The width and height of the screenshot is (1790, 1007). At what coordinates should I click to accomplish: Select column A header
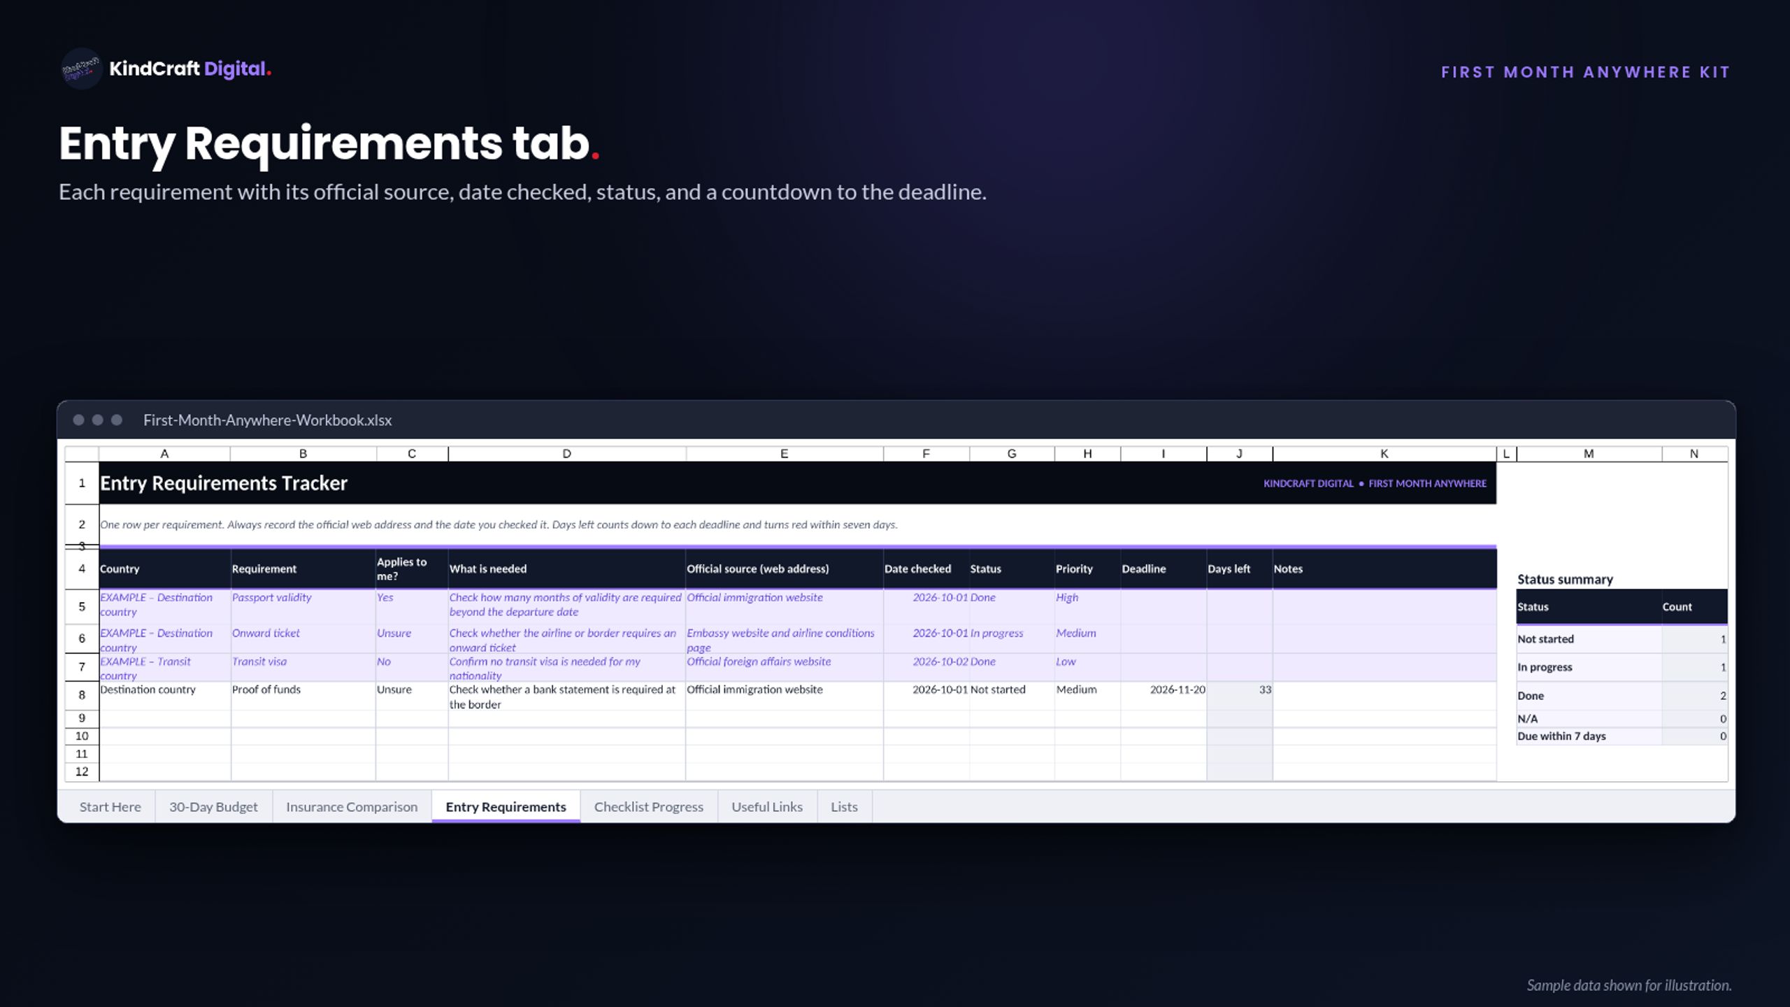coord(164,454)
